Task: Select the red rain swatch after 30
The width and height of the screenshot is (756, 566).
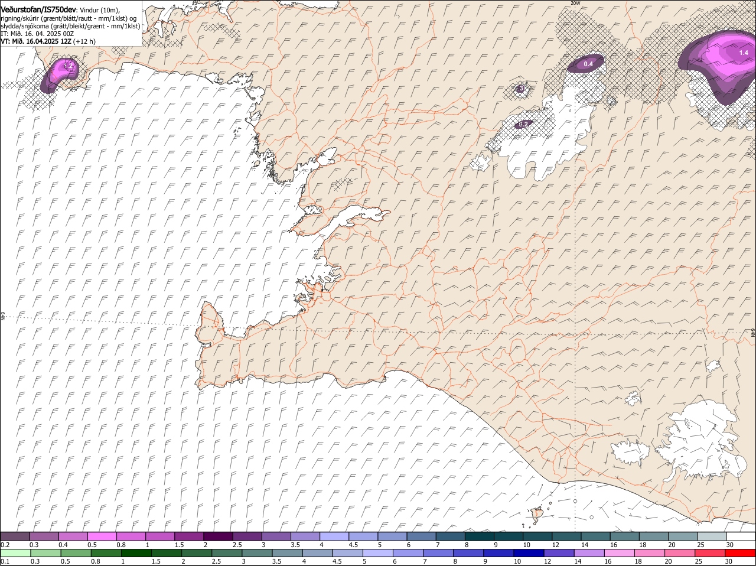Action: (741, 553)
